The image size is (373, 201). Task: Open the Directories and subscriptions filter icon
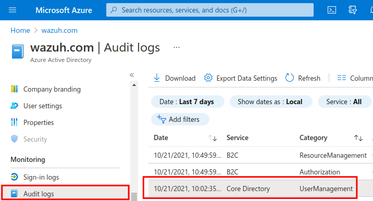coord(353,10)
